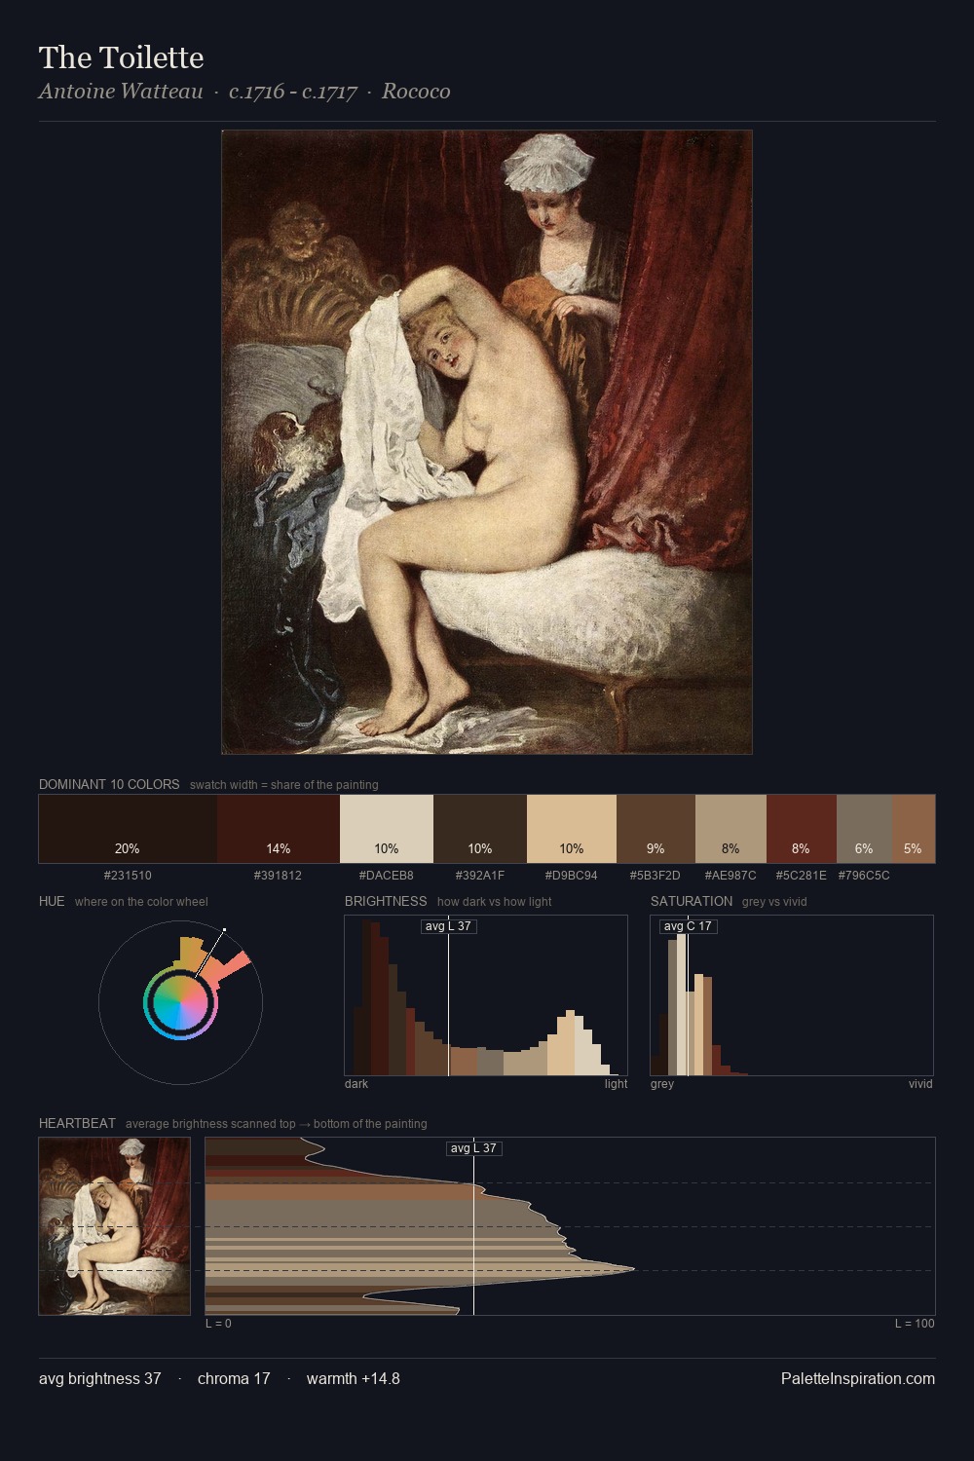The width and height of the screenshot is (974, 1461).
Task: Click the hex code '#DACEB8'
Action: 387,876
